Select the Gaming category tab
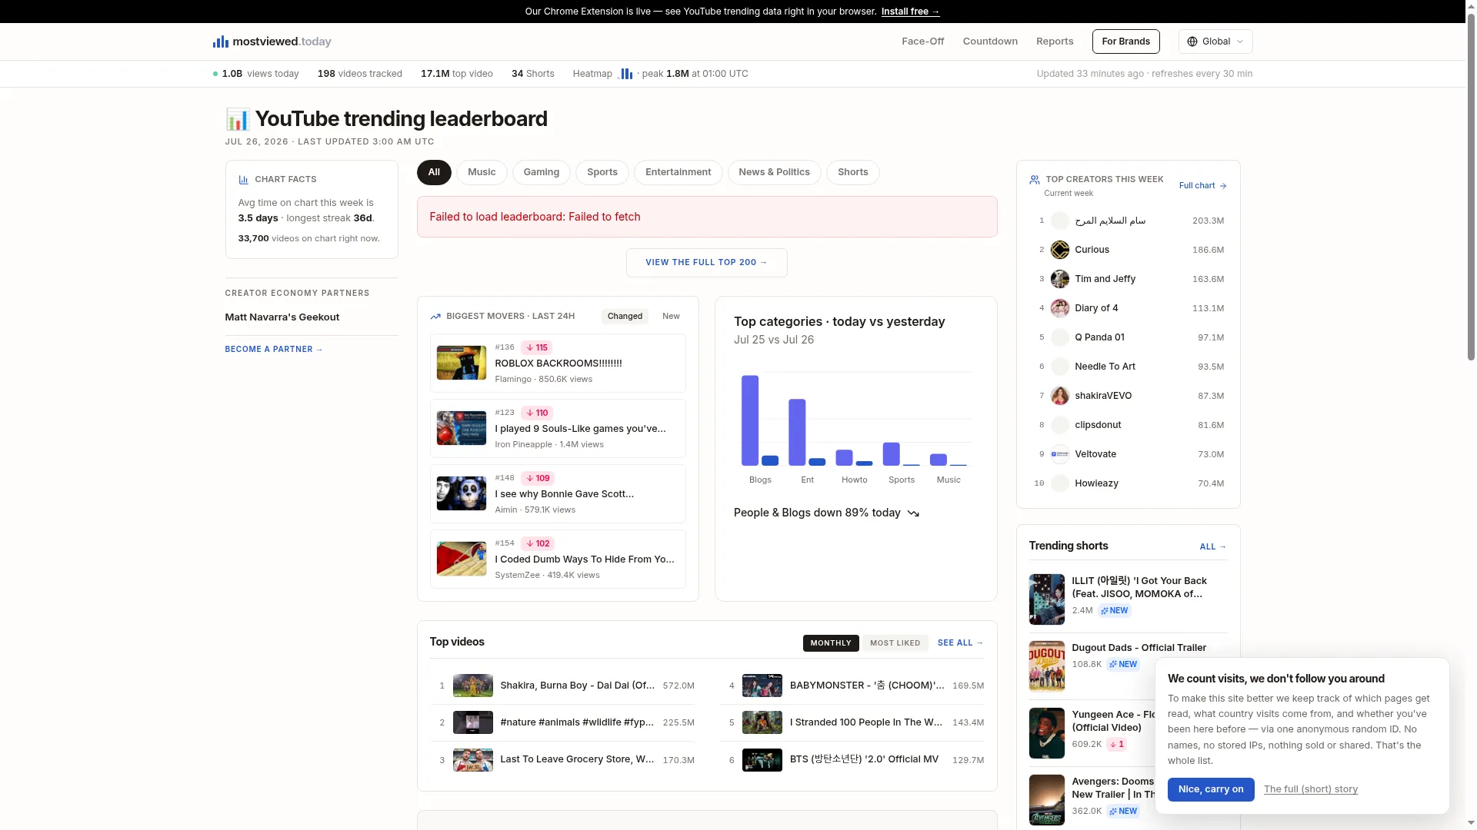 coord(542,172)
